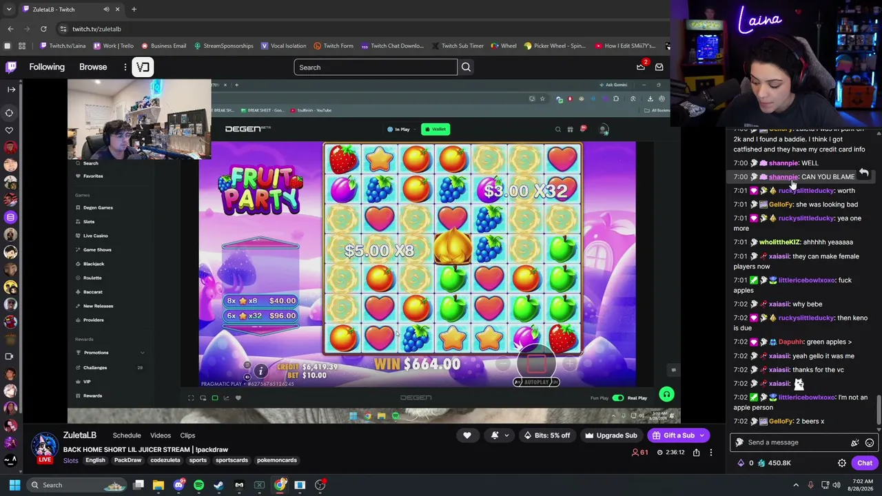
Task: Reload the page with the refresh icon
Action: [x=43, y=29]
